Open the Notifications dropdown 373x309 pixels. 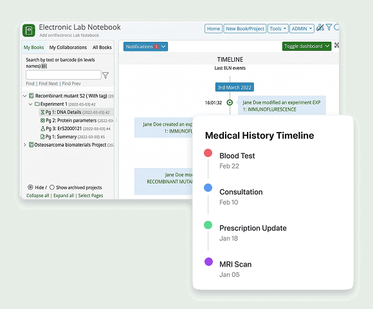point(145,46)
